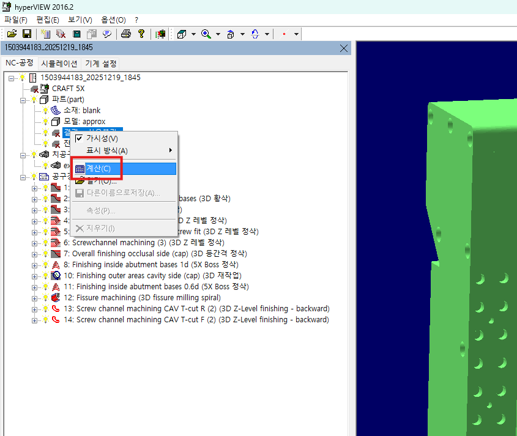Hide operation 8 Finishing inside abutment bases 1d

click(x=45, y=265)
